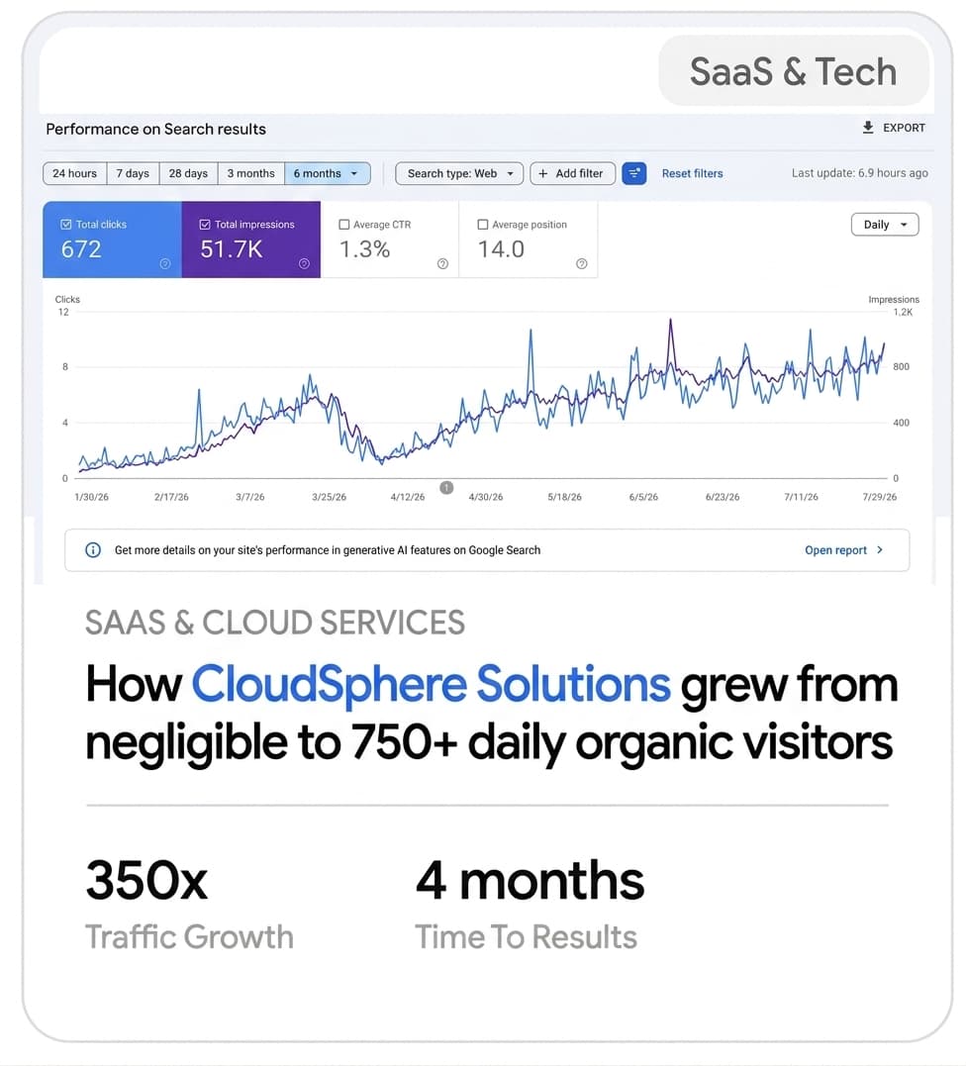Click the info icon in AI features banner
966x1066 pixels.
click(x=93, y=550)
